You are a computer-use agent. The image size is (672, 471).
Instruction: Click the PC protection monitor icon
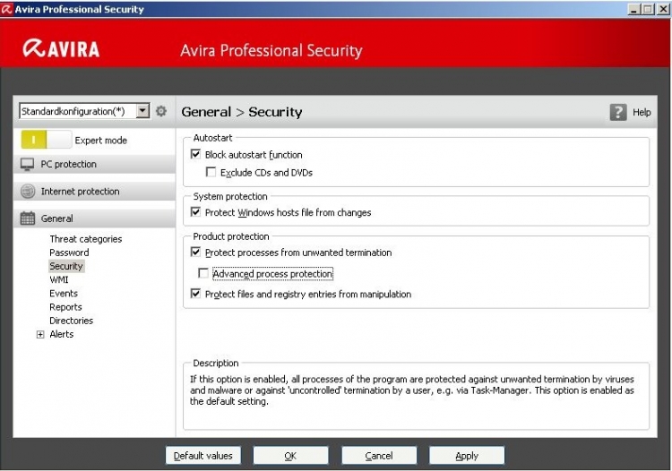click(x=28, y=164)
